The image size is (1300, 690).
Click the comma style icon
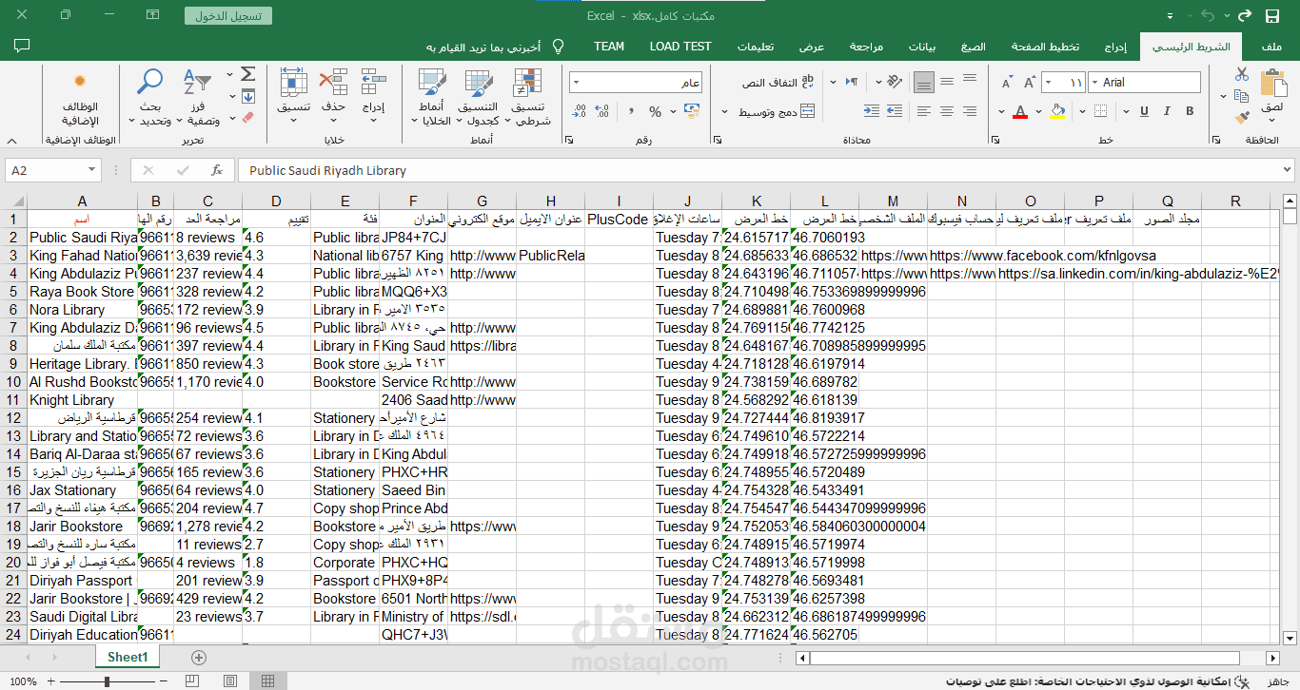631,112
